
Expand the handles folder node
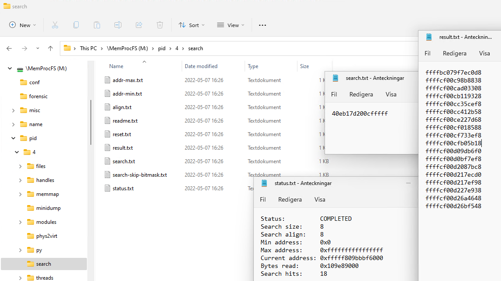21,180
